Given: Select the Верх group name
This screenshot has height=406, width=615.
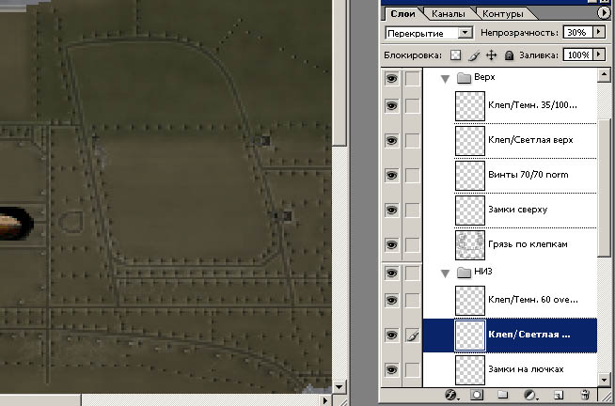Looking at the screenshot, I should pos(484,77).
